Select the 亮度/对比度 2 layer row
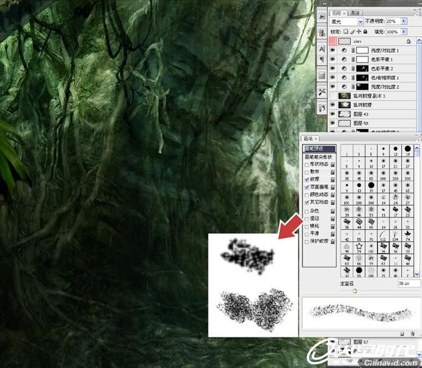The width and height of the screenshot is (422, 368). 372,86
